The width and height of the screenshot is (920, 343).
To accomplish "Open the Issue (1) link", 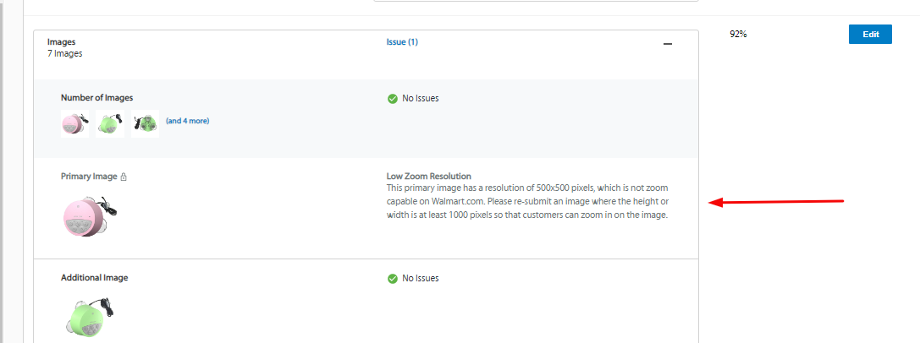I will point(402,42).
